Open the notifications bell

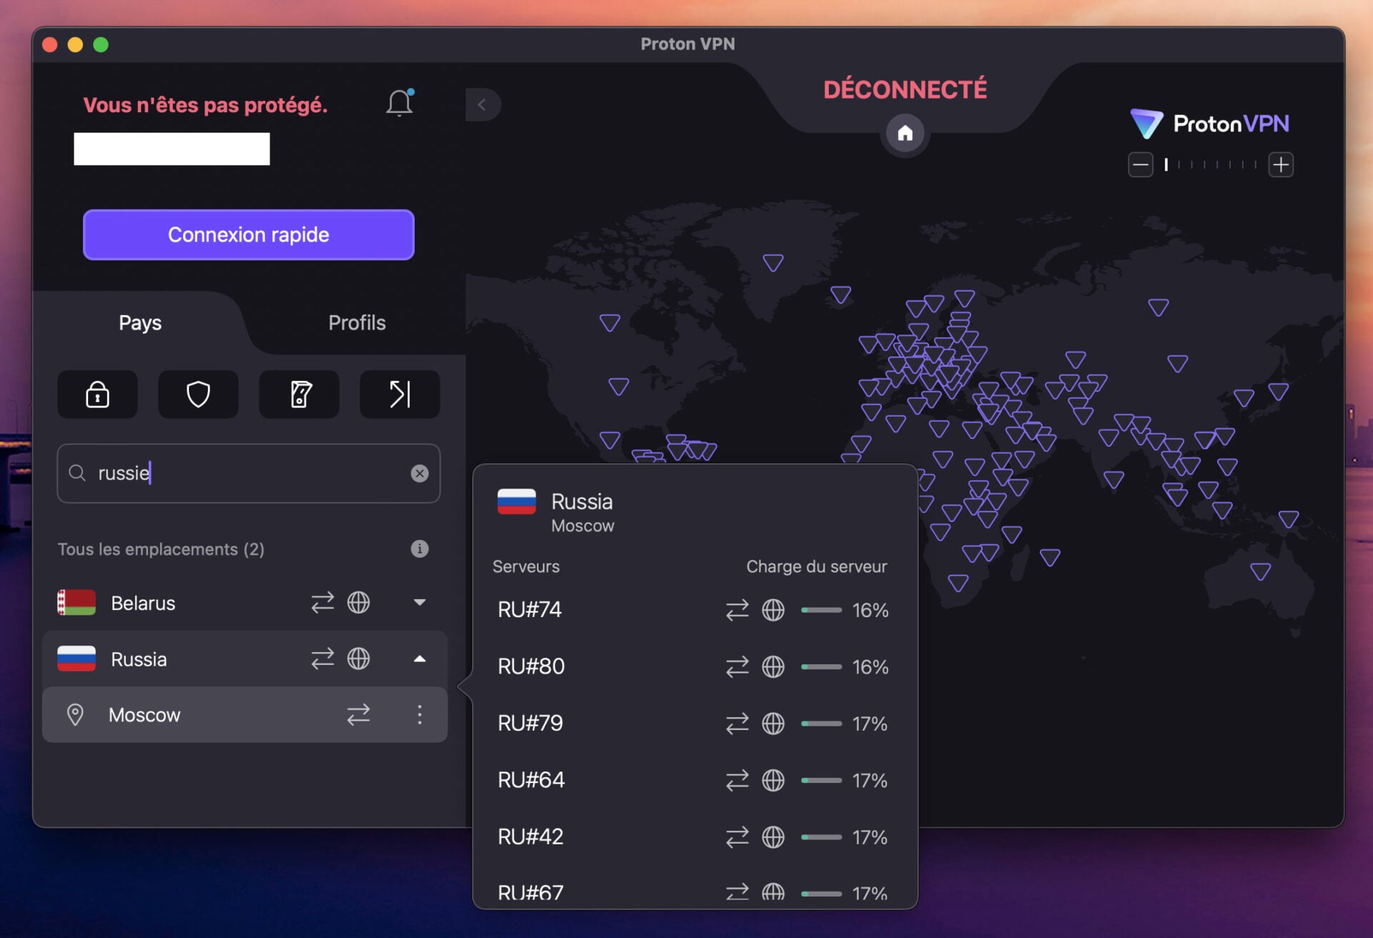400,103
